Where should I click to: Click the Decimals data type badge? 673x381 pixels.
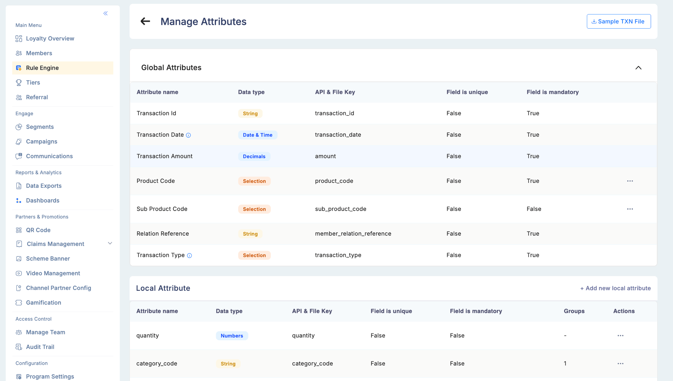(x=254, y=157)
